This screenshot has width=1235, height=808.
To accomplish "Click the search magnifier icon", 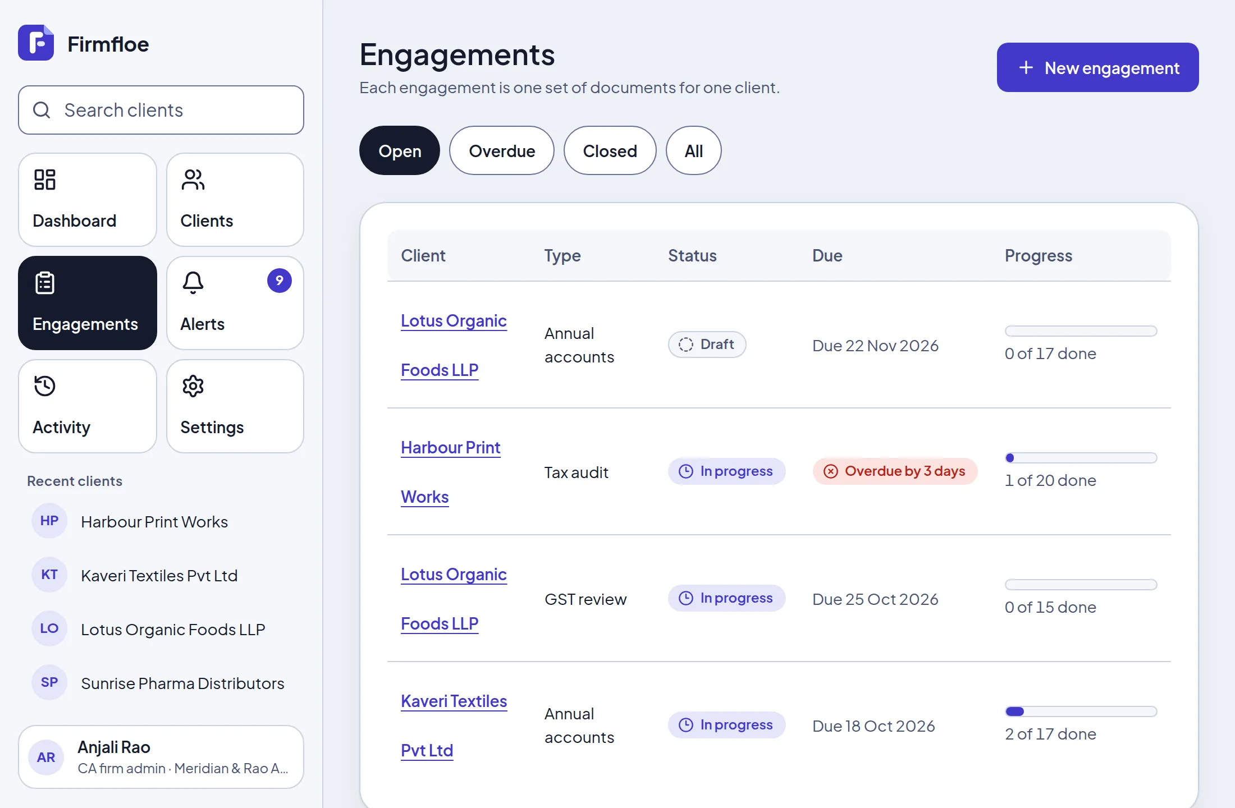I will click(x=42, y=110).
